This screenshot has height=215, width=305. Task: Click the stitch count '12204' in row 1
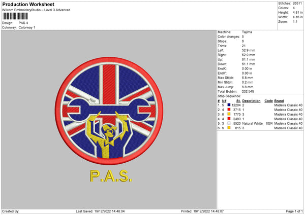pos(236,105)
